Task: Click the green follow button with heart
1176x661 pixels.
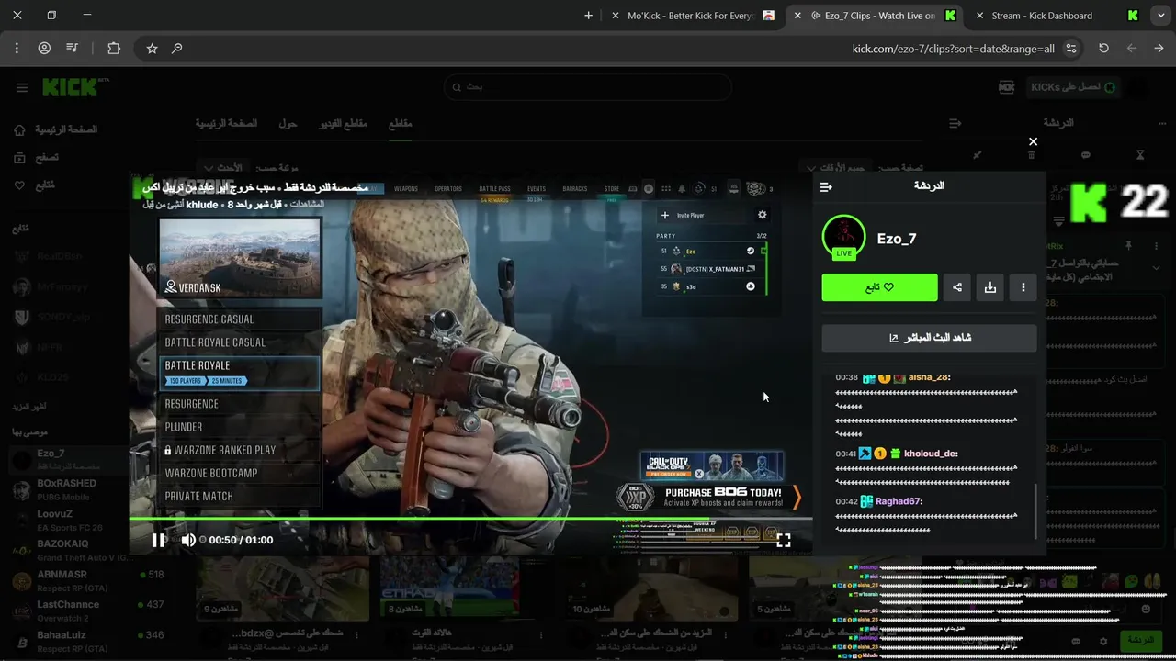Action: pyautogui.click(x=879, y=287)
